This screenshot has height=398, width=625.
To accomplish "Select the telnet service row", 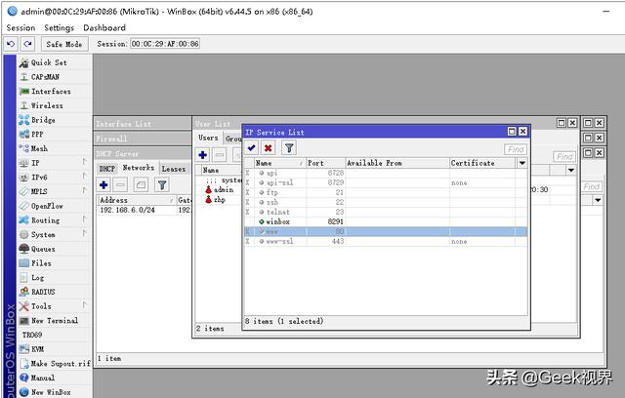I will click(386, 212).
